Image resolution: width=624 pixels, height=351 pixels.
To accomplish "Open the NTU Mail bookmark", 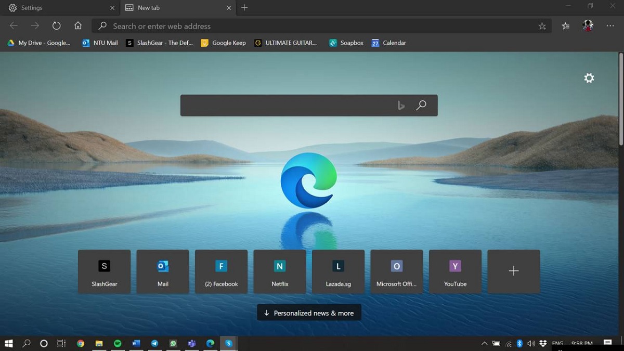I will 100,43.
